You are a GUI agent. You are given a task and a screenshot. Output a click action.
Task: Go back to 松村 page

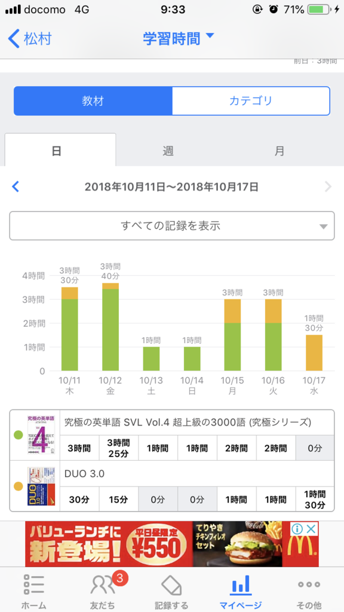point(30,39)
